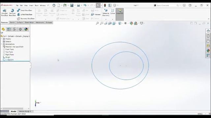Select the Extruded Boss/Base tool
211x118 pixels.
4,12
